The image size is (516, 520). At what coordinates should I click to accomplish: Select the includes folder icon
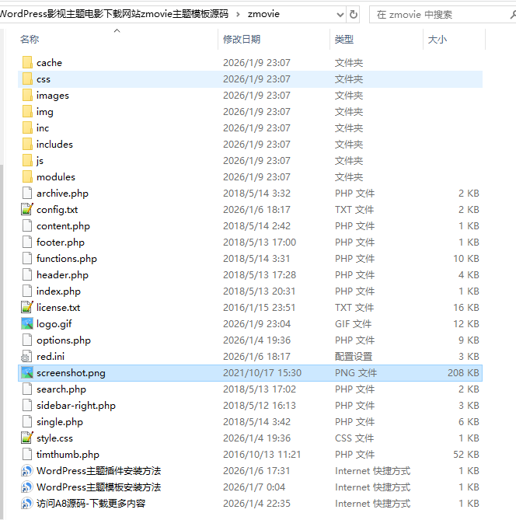point(27,144)
